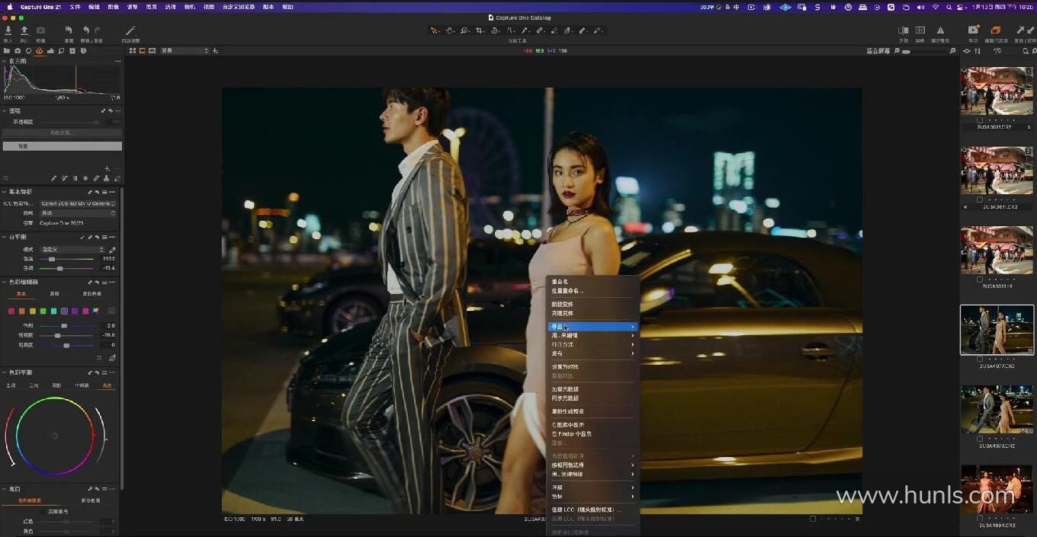Switch to Highlight tab in Color Balance

(107, 385)
